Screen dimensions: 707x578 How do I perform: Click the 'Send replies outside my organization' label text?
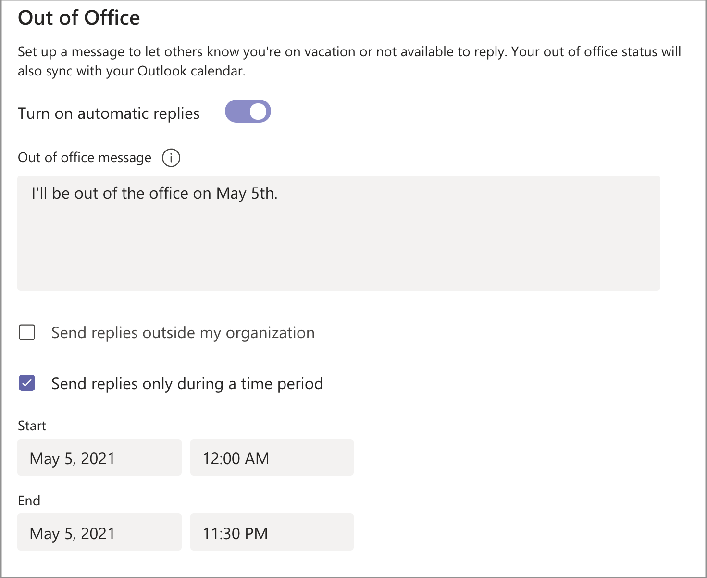183,333
